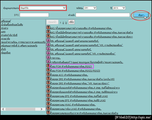Open ขั้วต่อชุดควบคุมระบบปรับอากาศ รุ่นพวงมาลัยซ้าย link
This screenshot has width=152, height=120.
click(x=84, y=113)
